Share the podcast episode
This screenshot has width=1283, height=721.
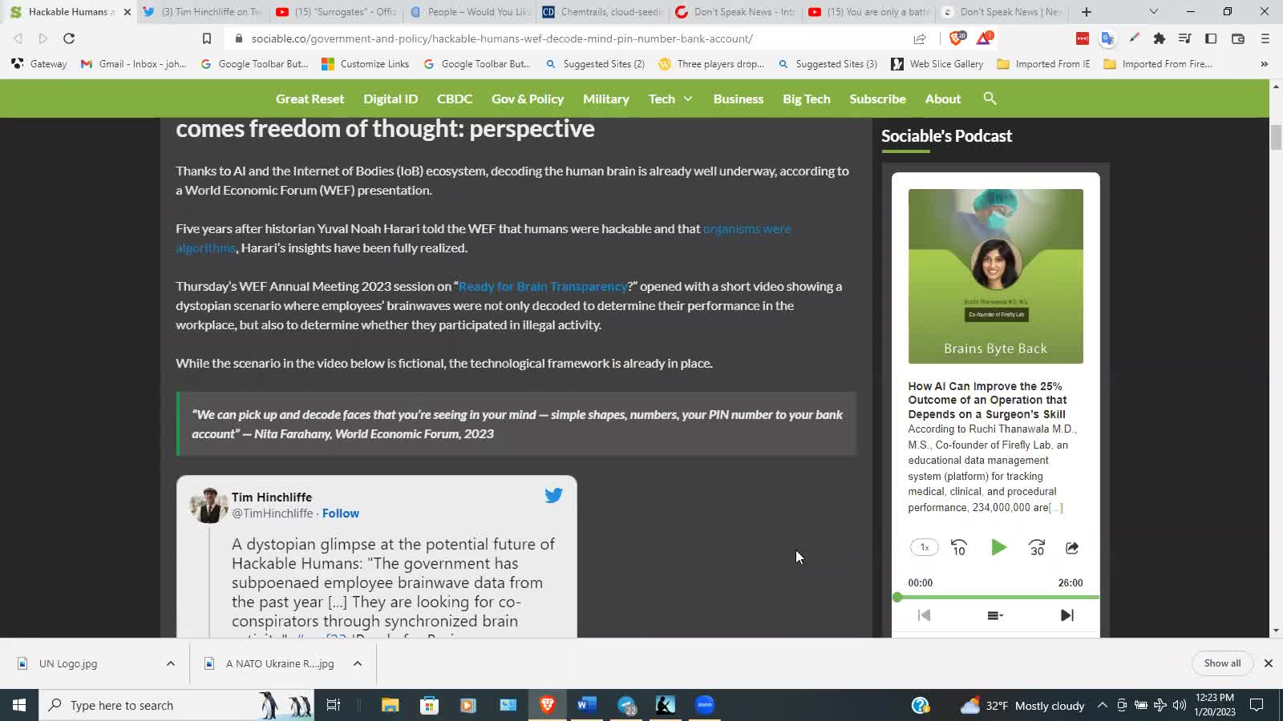tap(1072, 548)
